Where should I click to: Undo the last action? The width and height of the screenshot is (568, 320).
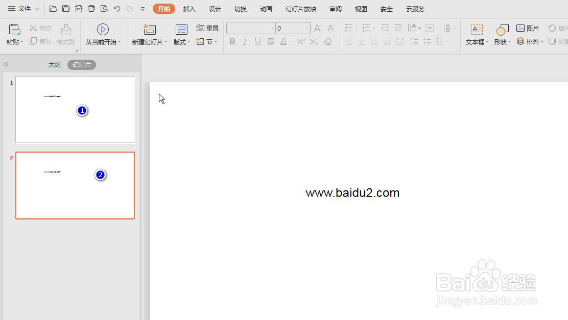[117, 9]
